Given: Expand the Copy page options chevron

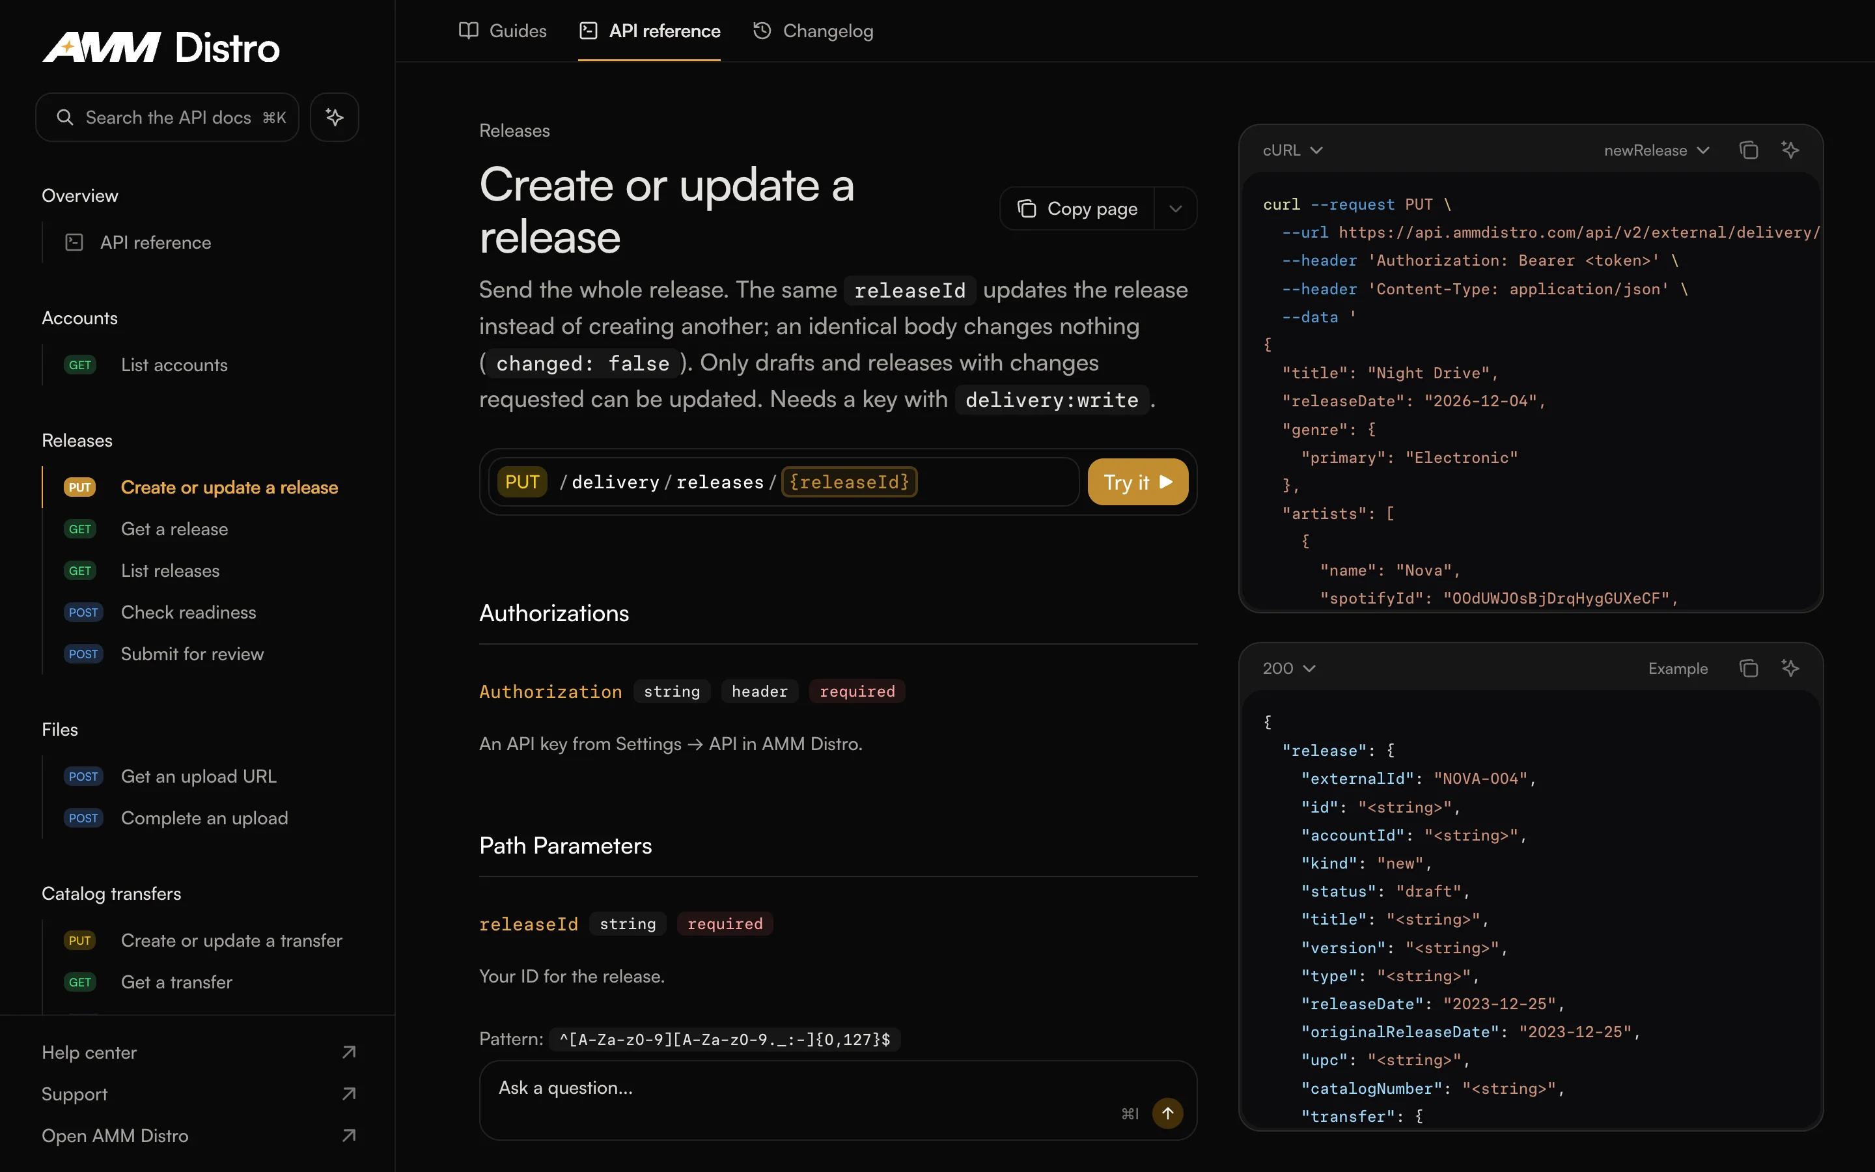Looking at the screenshot, I should 1175,208.
